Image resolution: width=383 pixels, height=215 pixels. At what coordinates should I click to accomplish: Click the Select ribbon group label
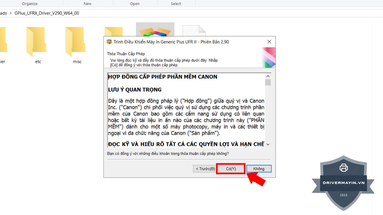pyautogui.click(x=176, y=4)
